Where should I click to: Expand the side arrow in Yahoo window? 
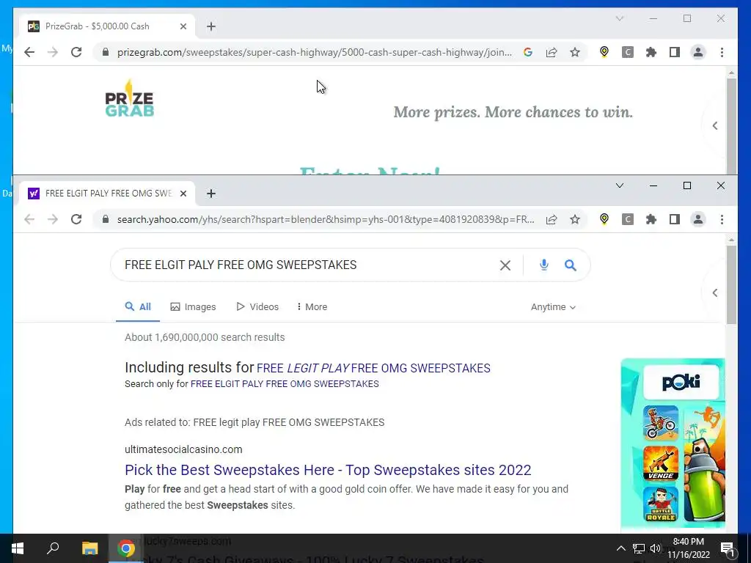tap(714, 292)
